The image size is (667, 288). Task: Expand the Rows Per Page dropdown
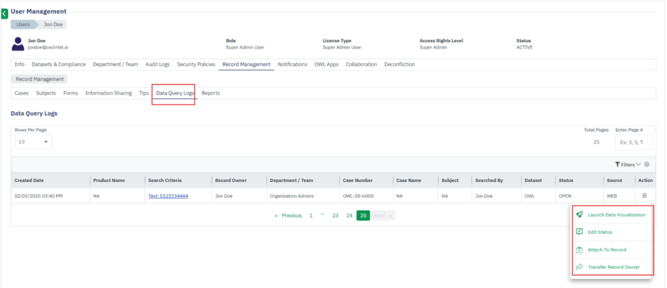click(33, 142)
